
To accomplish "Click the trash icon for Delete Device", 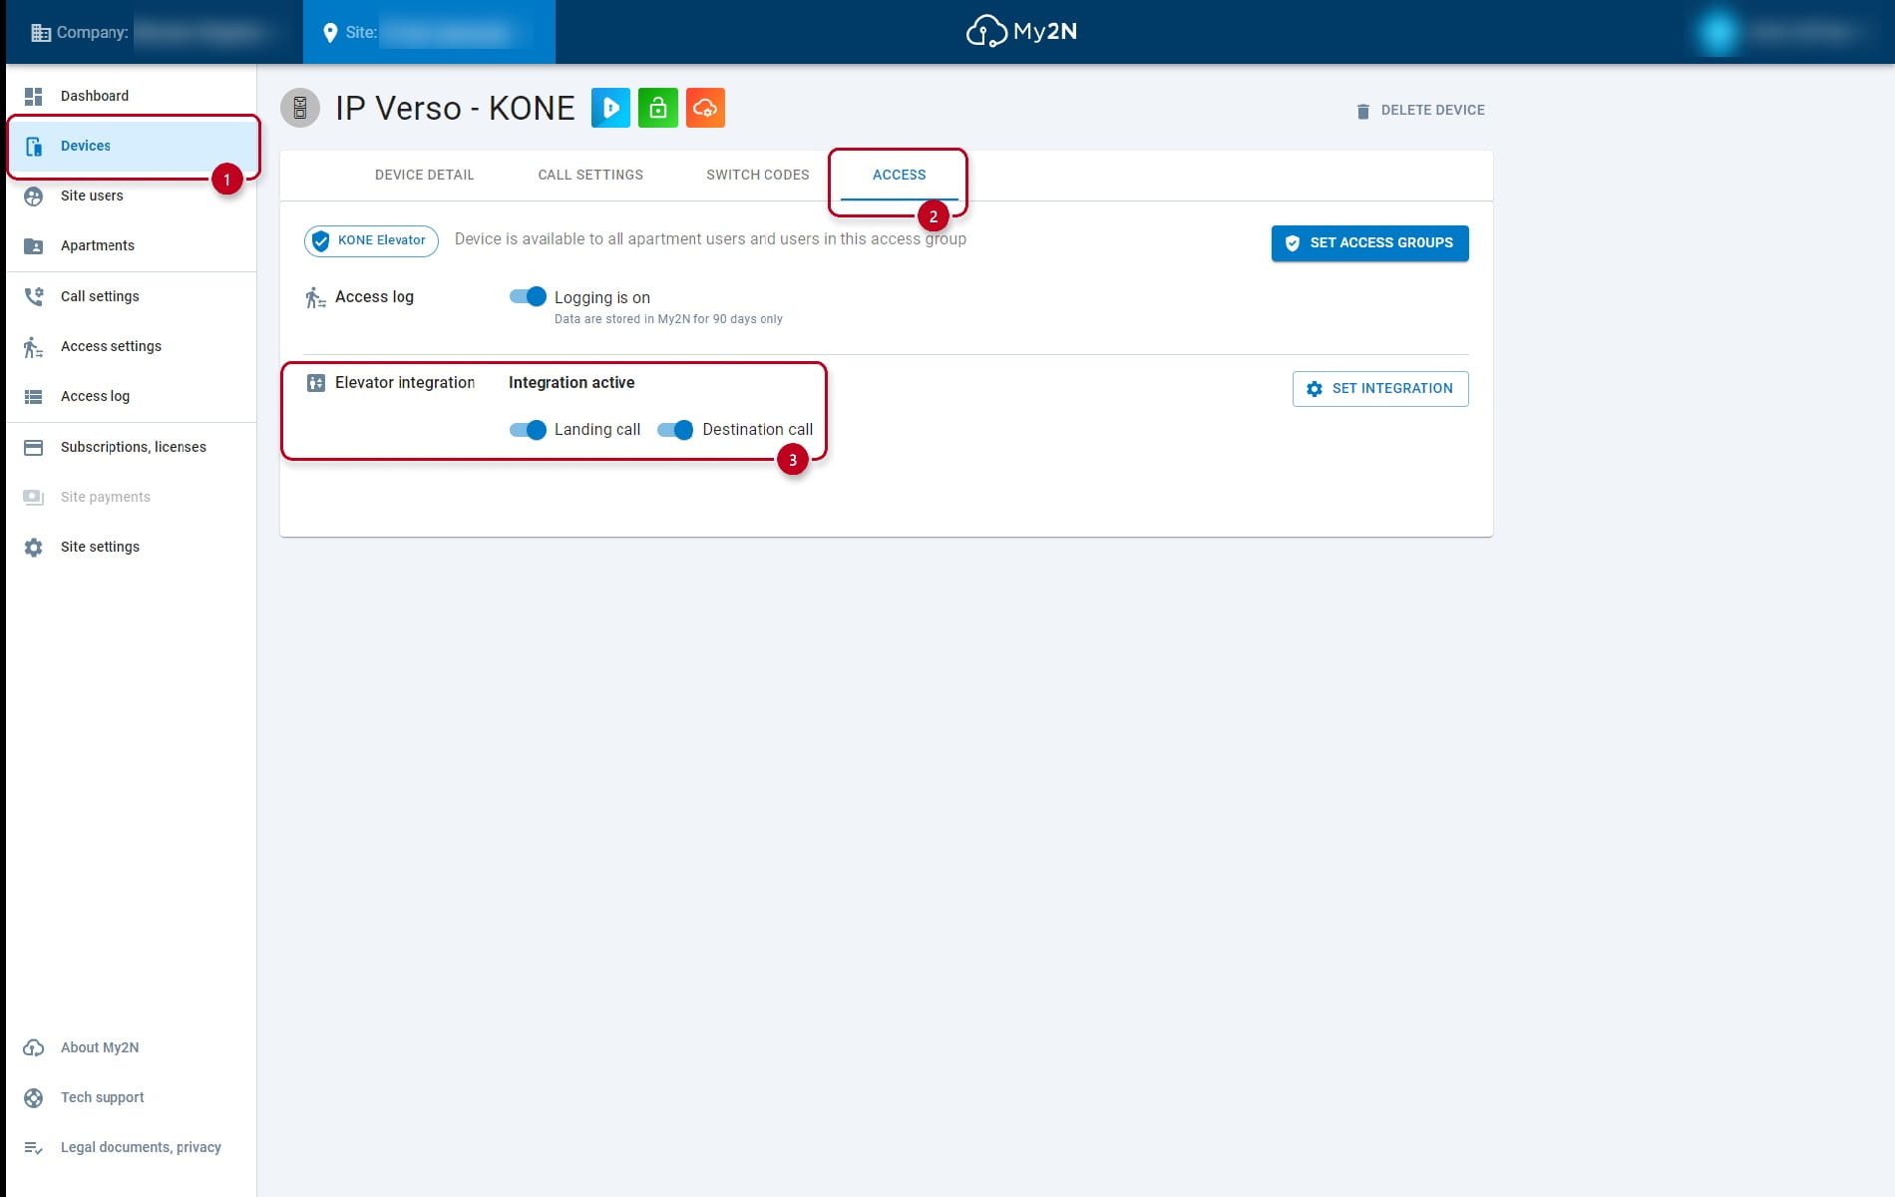I will pos(1363,111).
